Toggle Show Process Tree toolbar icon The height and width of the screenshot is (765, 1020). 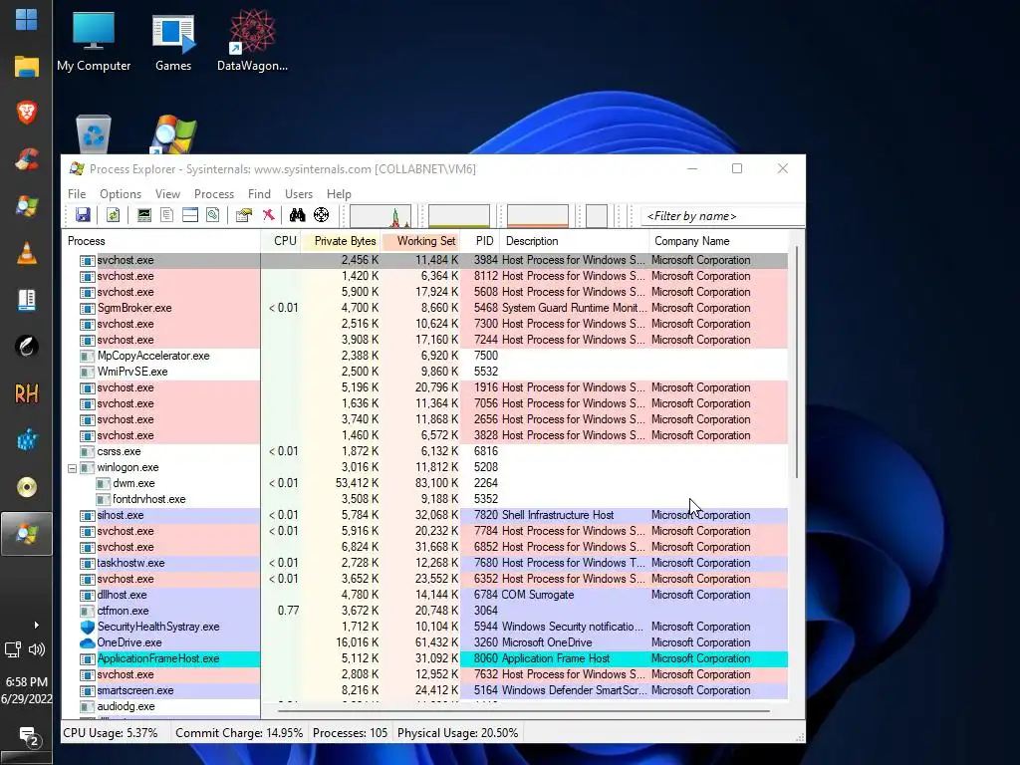167,215
